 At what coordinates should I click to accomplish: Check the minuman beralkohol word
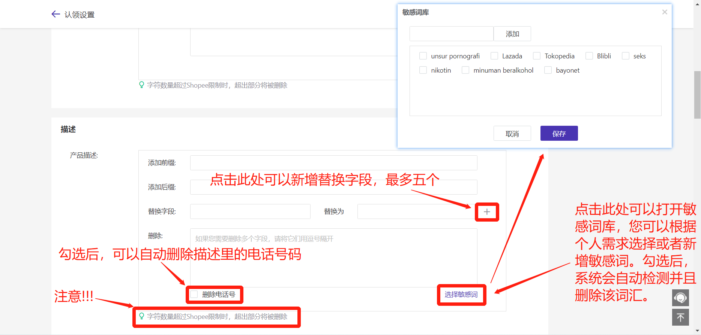click(465, 70)
